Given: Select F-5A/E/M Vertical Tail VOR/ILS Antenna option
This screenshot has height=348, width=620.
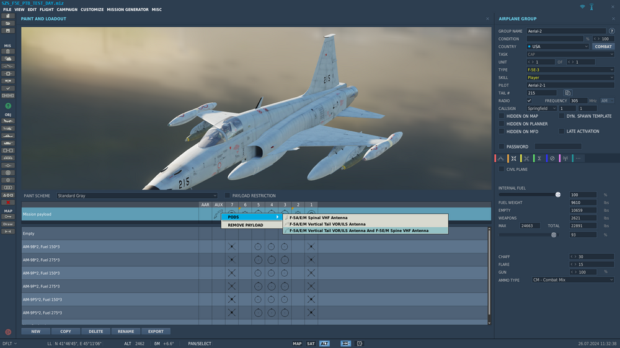Looking at the screenshot, I should (x=366, y=224).
